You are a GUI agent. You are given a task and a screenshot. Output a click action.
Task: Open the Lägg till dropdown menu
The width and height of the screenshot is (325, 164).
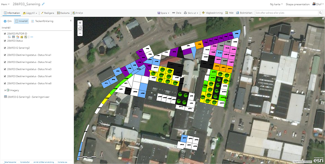(30, 13)
